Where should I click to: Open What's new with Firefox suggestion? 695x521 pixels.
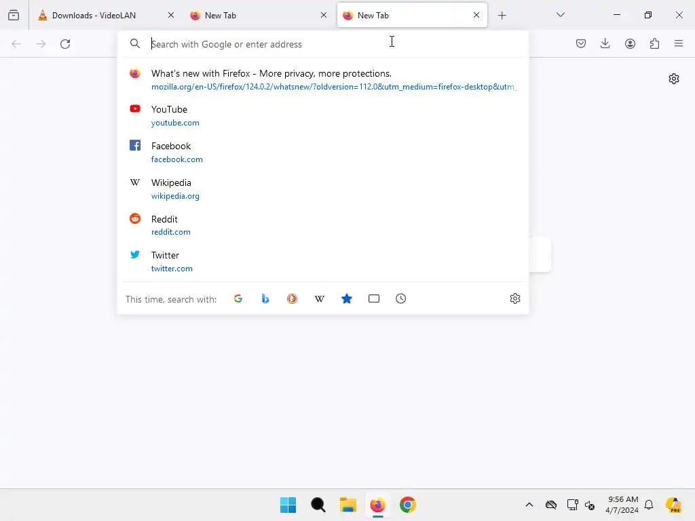[x=322, y=80]
